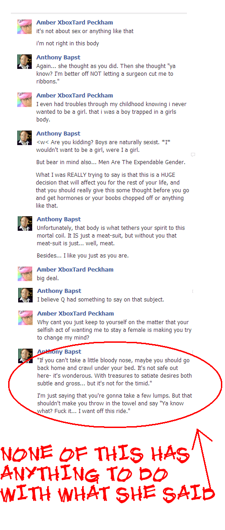Open Anthony's avatar beside "Unfortunately, that body" comment
Viewport: 225px width, 530px height.
click(25, 224)
